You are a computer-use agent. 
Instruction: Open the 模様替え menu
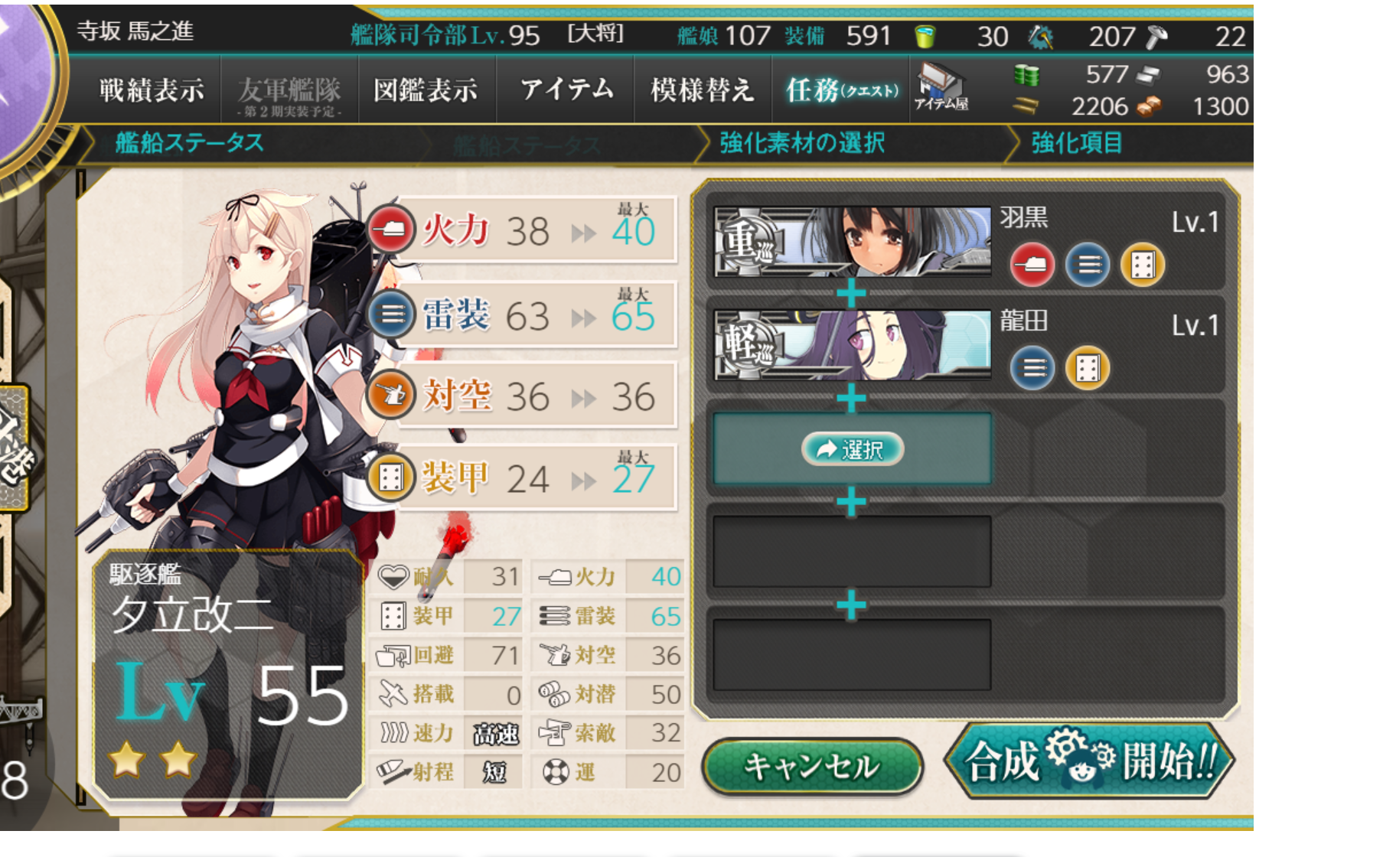tap(703, 90)
